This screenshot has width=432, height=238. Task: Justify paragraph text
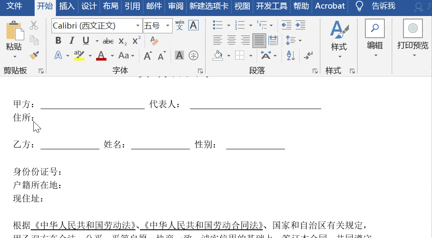pos(259,41)
